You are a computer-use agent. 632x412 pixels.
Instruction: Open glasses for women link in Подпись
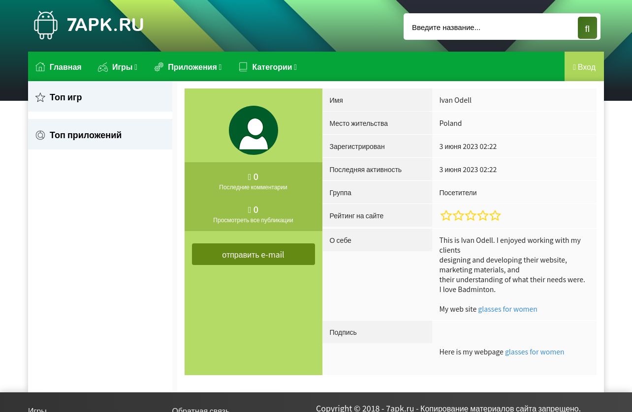[535, 352]
